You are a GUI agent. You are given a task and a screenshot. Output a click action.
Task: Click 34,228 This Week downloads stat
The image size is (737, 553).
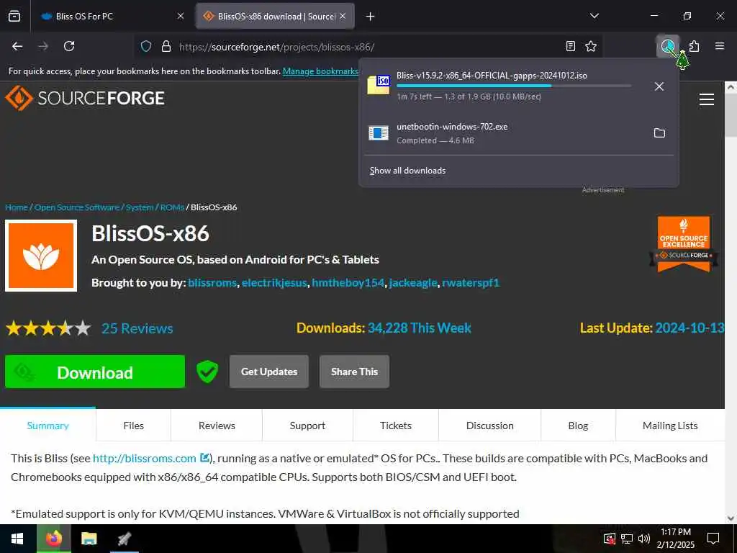[420, 328]
